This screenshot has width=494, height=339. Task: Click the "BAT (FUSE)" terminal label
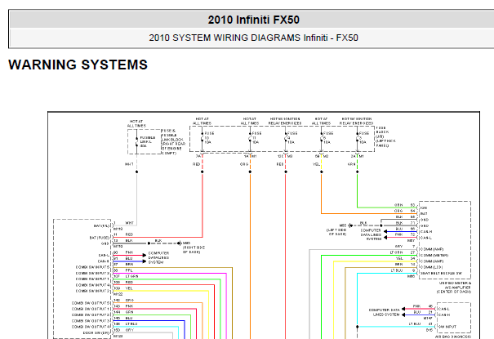tap(99, 237)
